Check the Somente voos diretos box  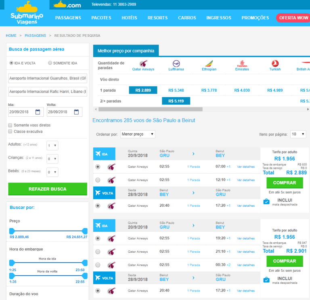tap(10, 125)
